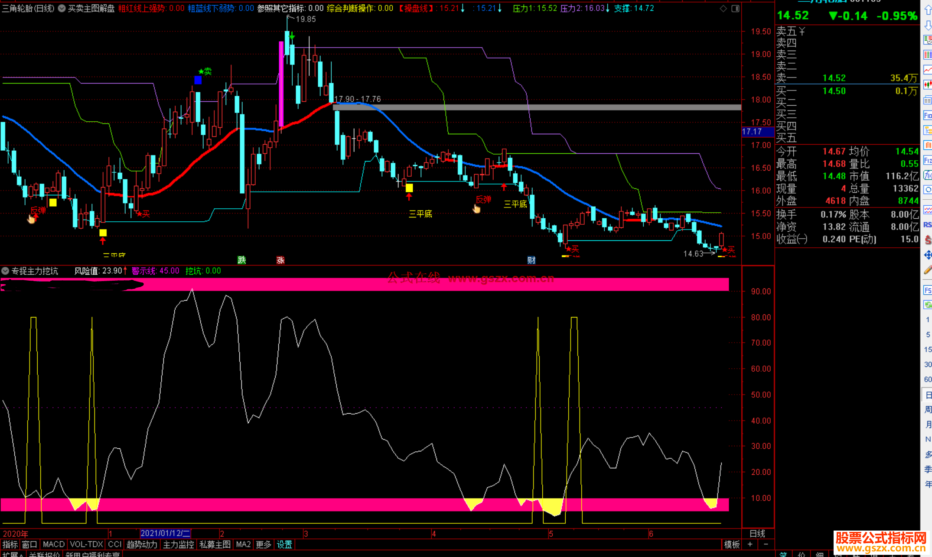Open the 指标 tab at the bottom
The image size is (932, 557).
[x=10, y=544]
